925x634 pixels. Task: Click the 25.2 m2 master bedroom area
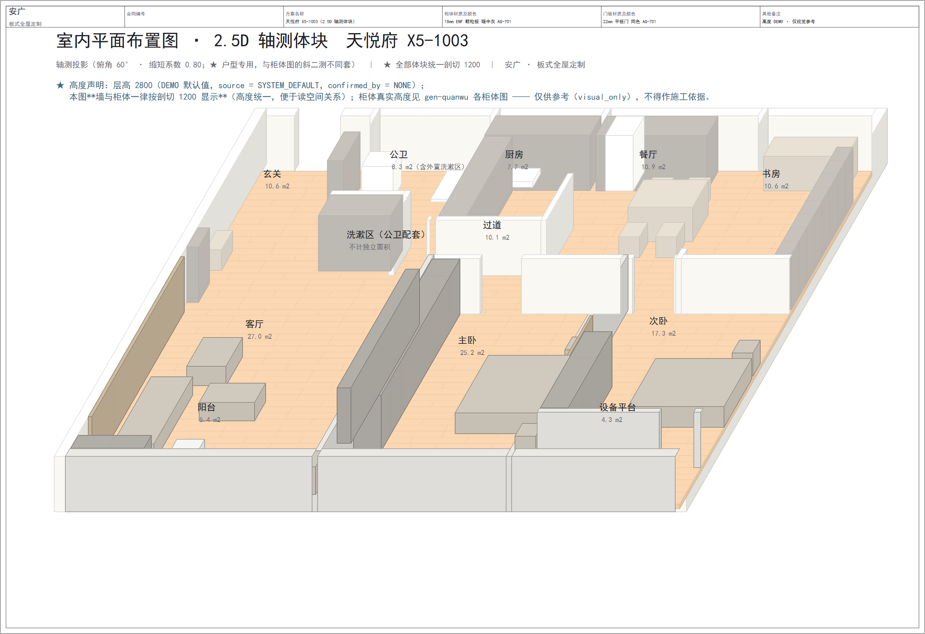pos(472,353)
